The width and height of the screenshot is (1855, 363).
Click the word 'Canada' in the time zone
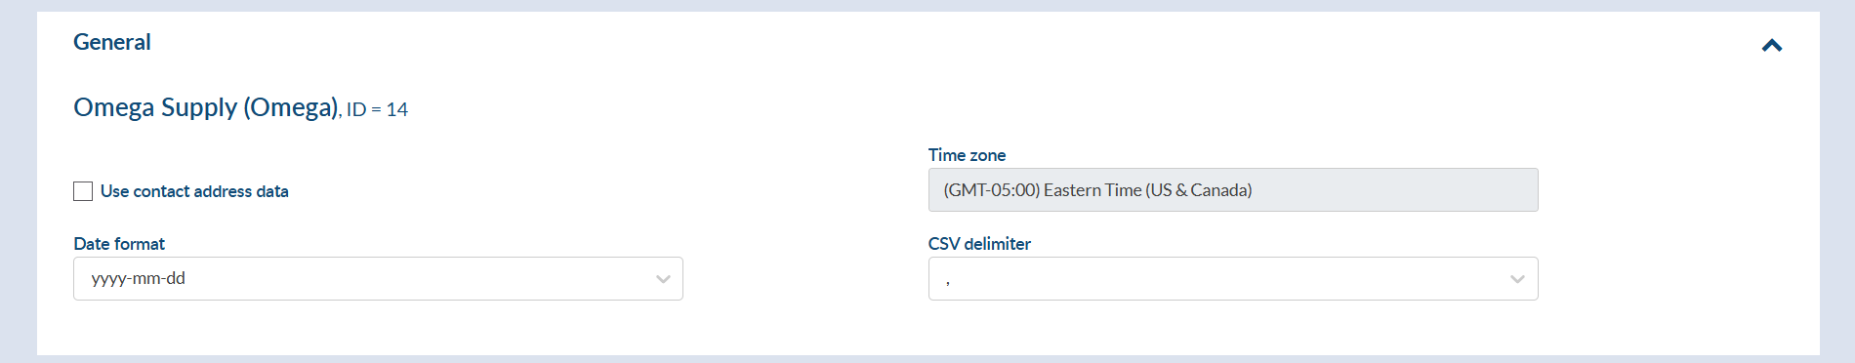point(1220,190)
